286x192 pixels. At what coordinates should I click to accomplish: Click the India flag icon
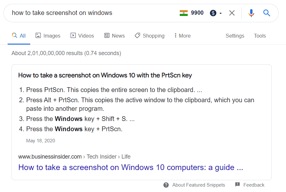pos(184,13)
